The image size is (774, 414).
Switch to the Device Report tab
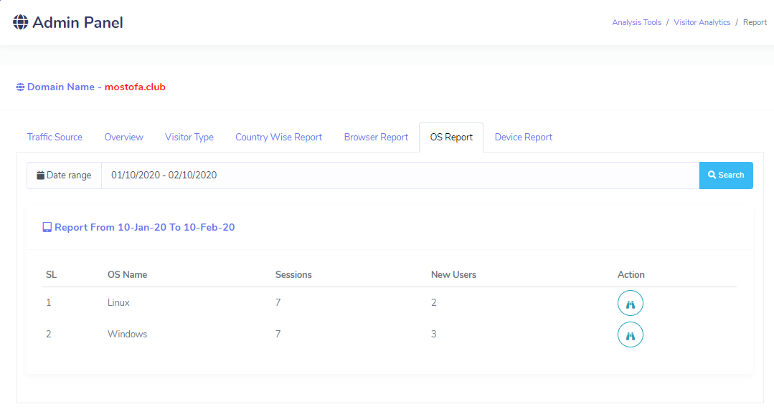523,138
